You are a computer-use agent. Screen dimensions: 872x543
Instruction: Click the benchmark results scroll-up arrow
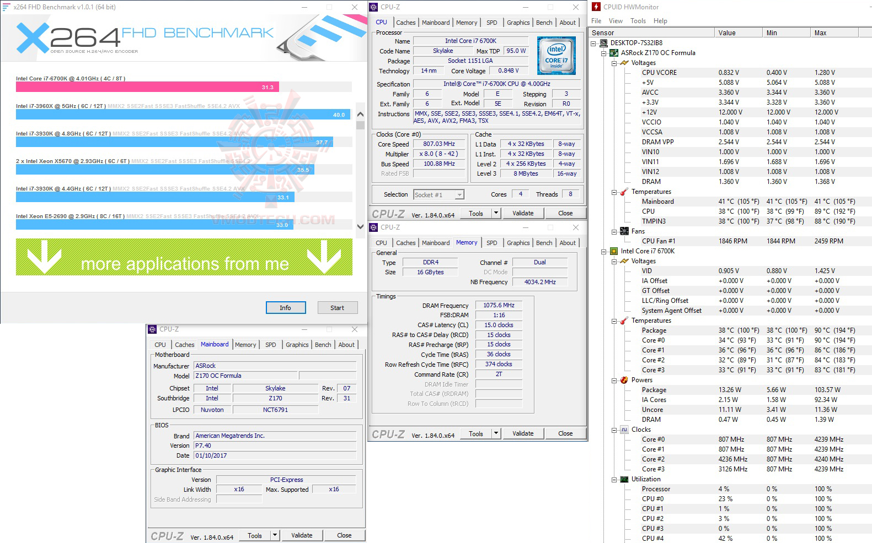(360, 115)
